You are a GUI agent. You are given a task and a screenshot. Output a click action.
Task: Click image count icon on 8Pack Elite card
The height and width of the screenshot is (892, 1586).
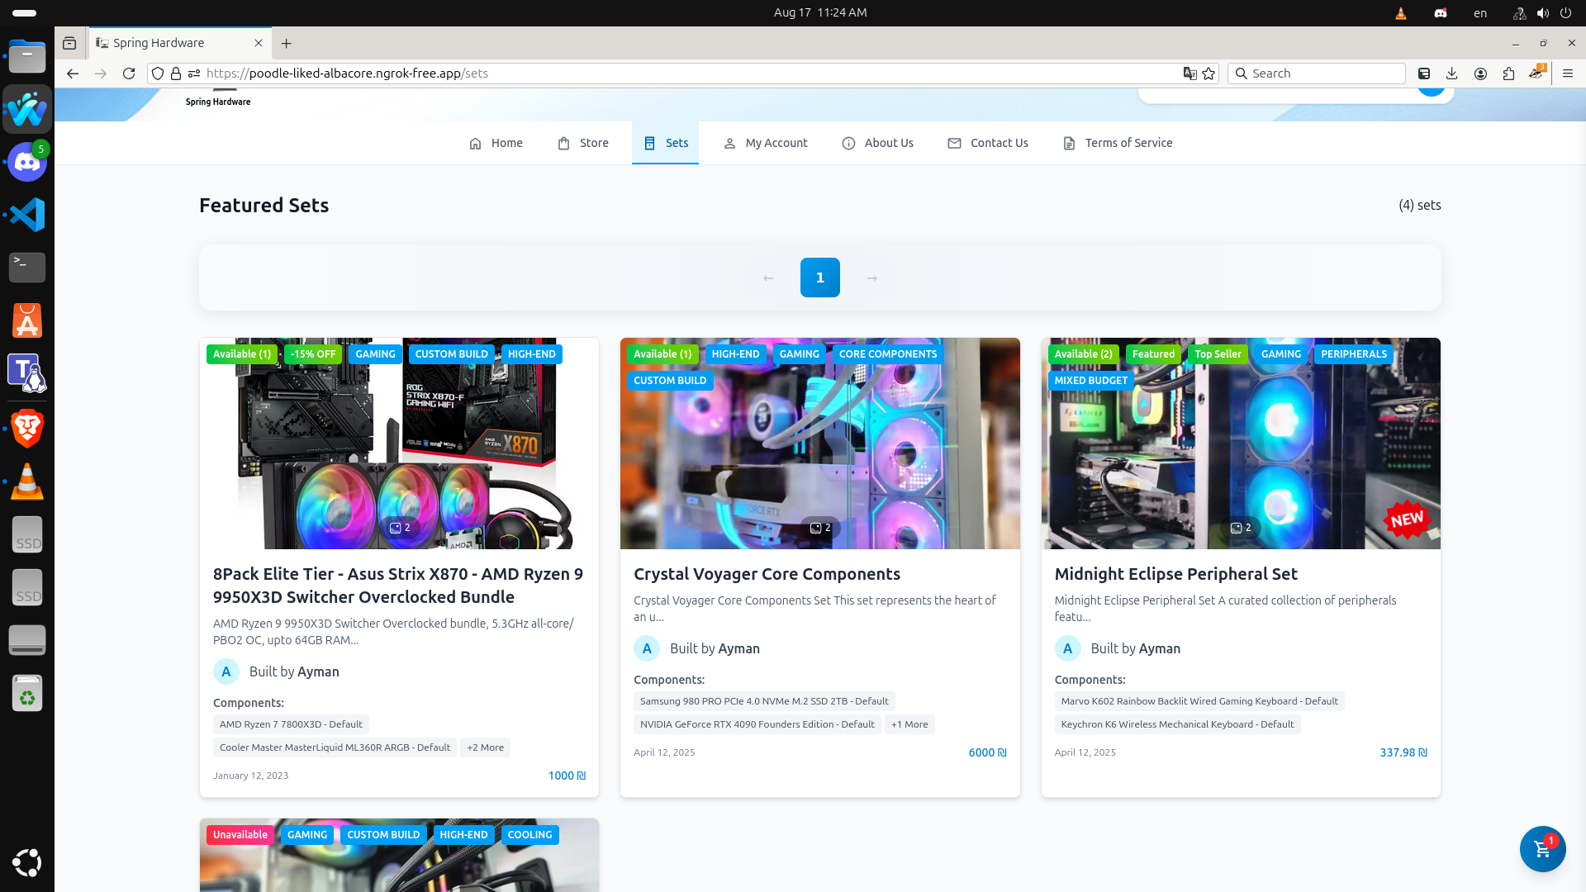pyautogui.click(x=400, y=528)
